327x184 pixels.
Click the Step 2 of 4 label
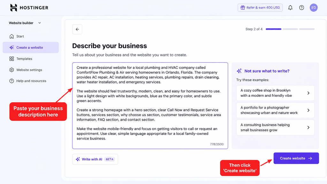coord(254,29)
